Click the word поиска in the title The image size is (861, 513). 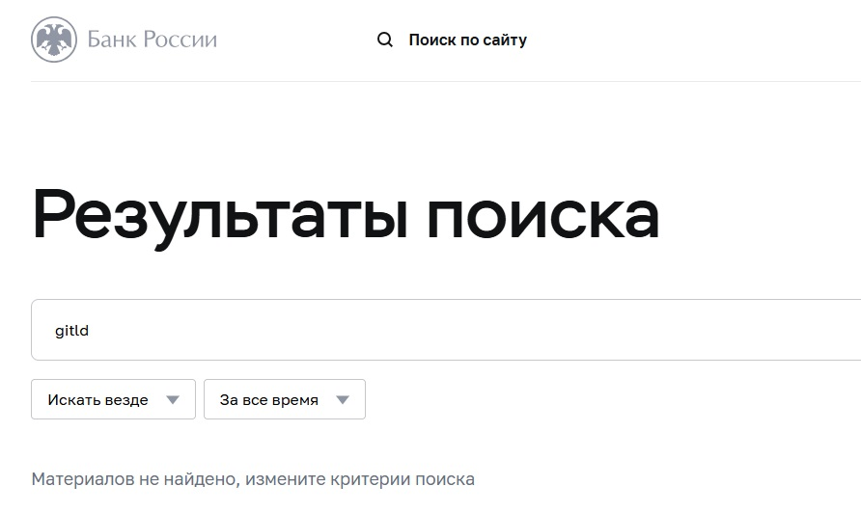542,214
